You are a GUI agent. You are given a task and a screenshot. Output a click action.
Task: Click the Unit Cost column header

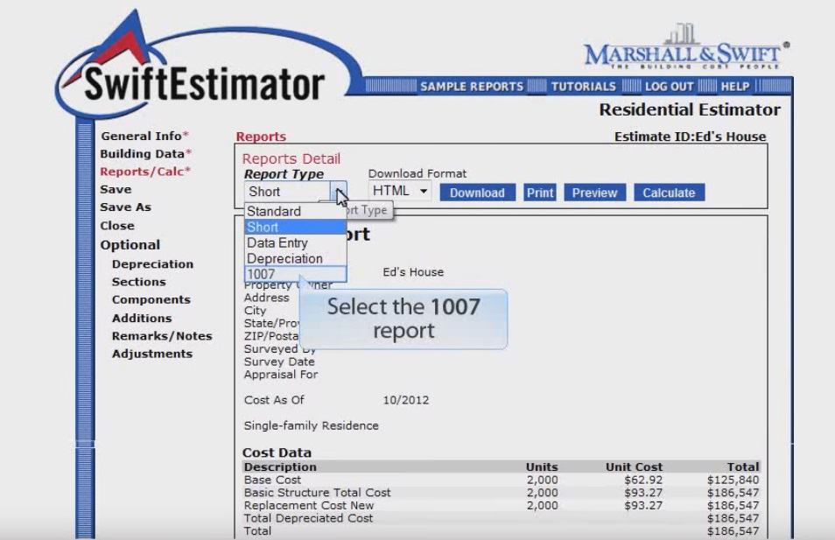pyautogui.click(x=634, y=467)
